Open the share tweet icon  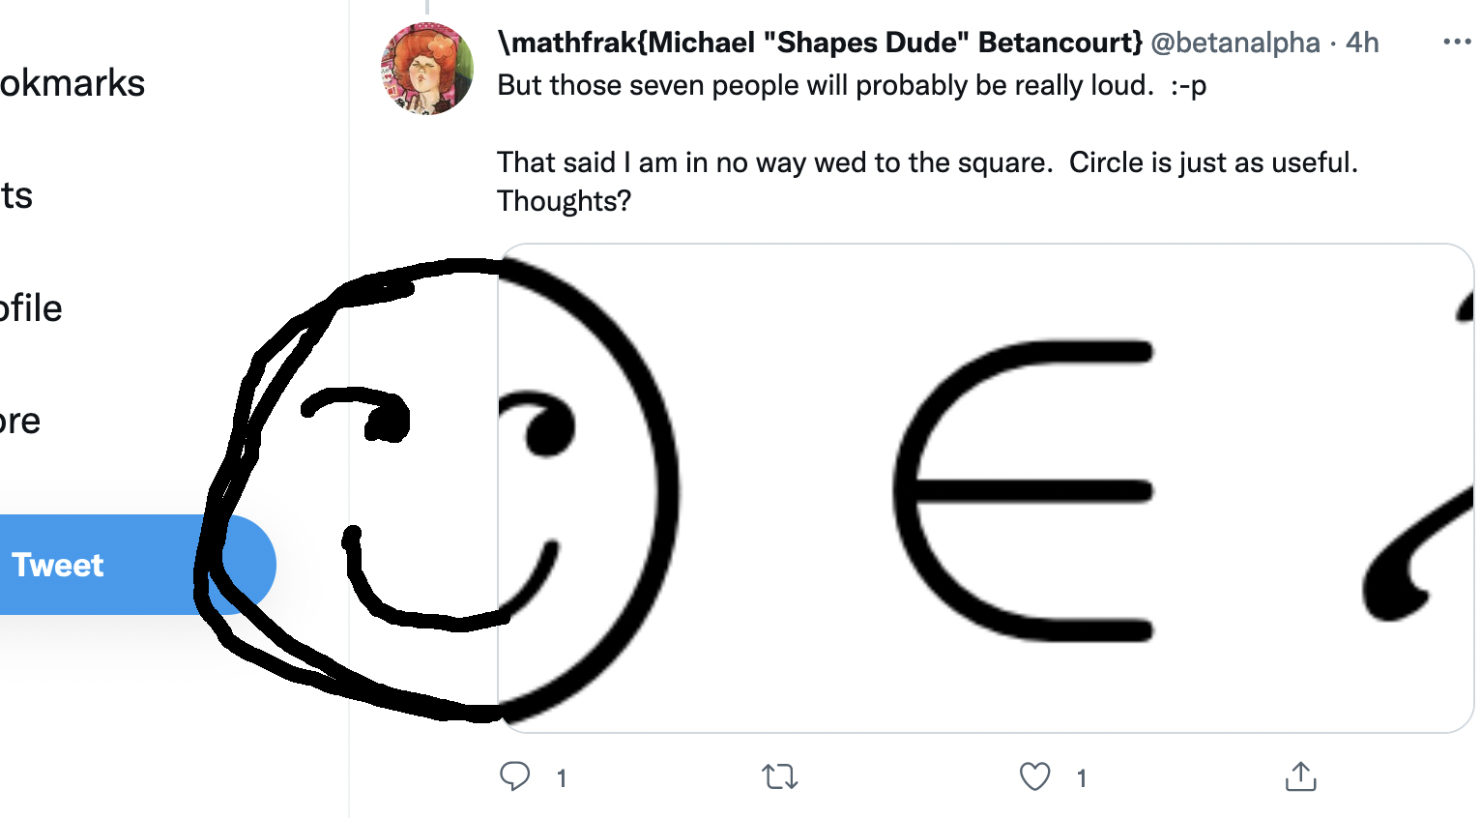[1300, 776]
